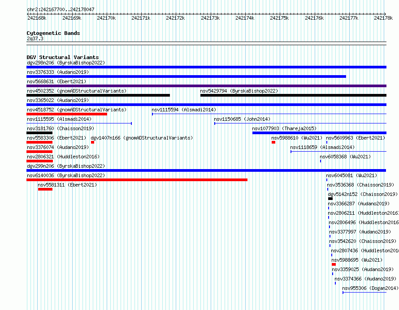Select nsv2806211 Huddleston2016 label
Viewport: 399px width, 310px height.
(x=364, y=213)
